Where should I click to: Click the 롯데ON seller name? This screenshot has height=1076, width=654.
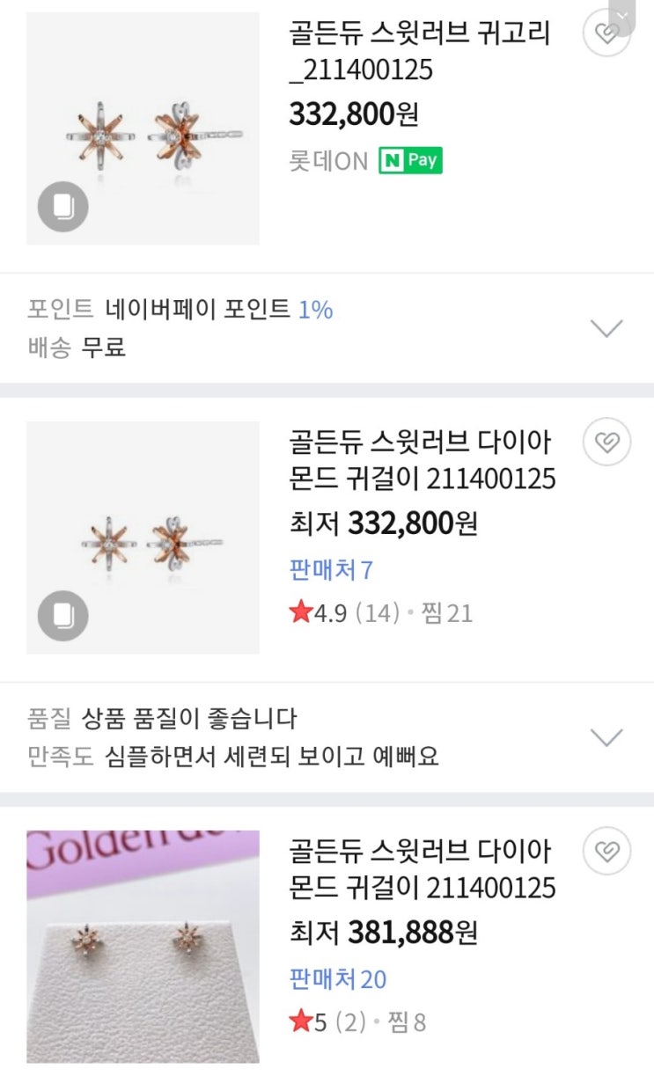point(328,162)
